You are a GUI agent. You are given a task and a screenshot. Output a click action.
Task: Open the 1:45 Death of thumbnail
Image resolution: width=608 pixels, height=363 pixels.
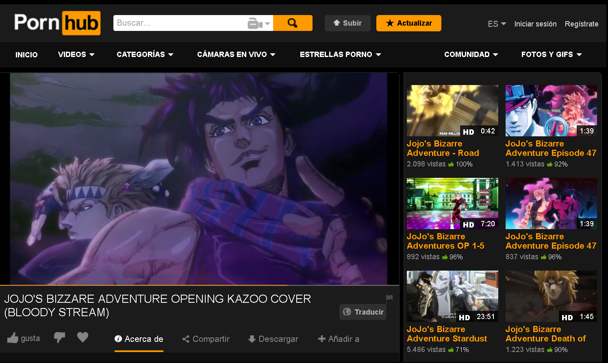[x=551, y=296]
